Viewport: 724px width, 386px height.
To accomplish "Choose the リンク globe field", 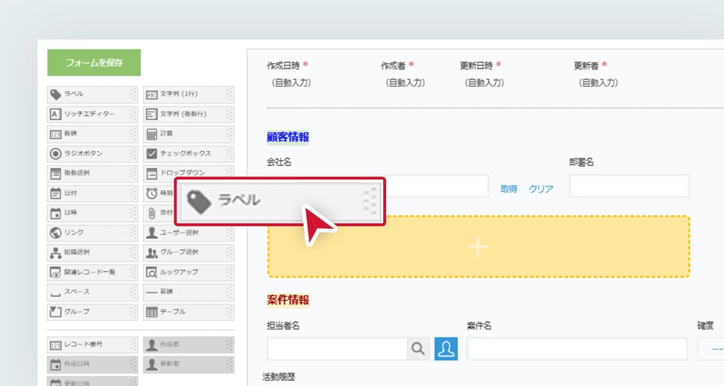I will click(93, 233).
